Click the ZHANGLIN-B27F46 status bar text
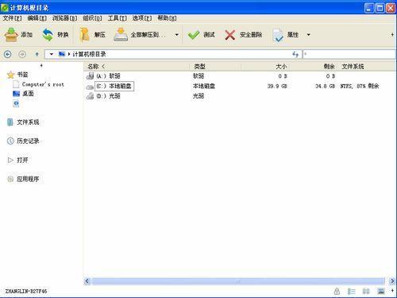397x298 pixels. coord(26,292)
